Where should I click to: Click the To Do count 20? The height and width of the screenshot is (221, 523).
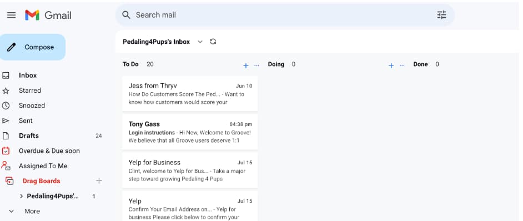(x=150, y=64)
